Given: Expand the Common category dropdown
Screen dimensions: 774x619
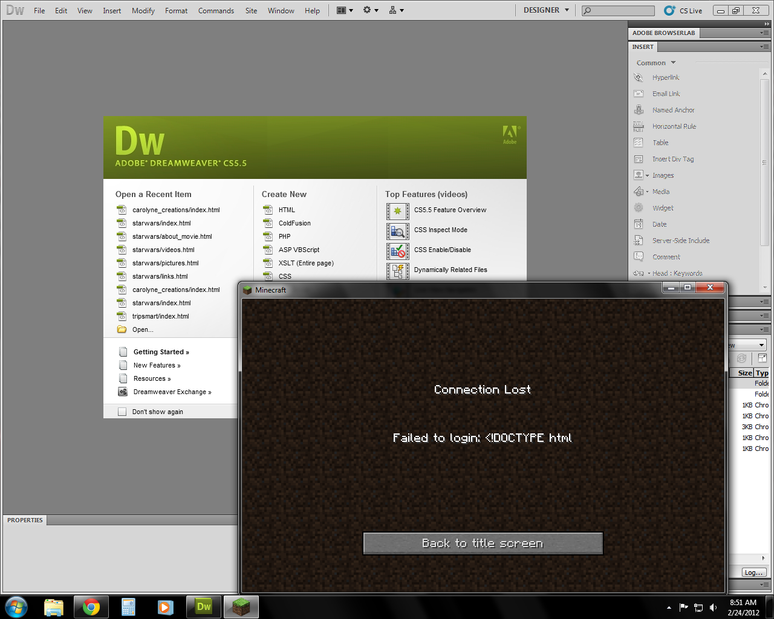Looking at the screenshot, I should pyautogui.click(x=656, y=63).
